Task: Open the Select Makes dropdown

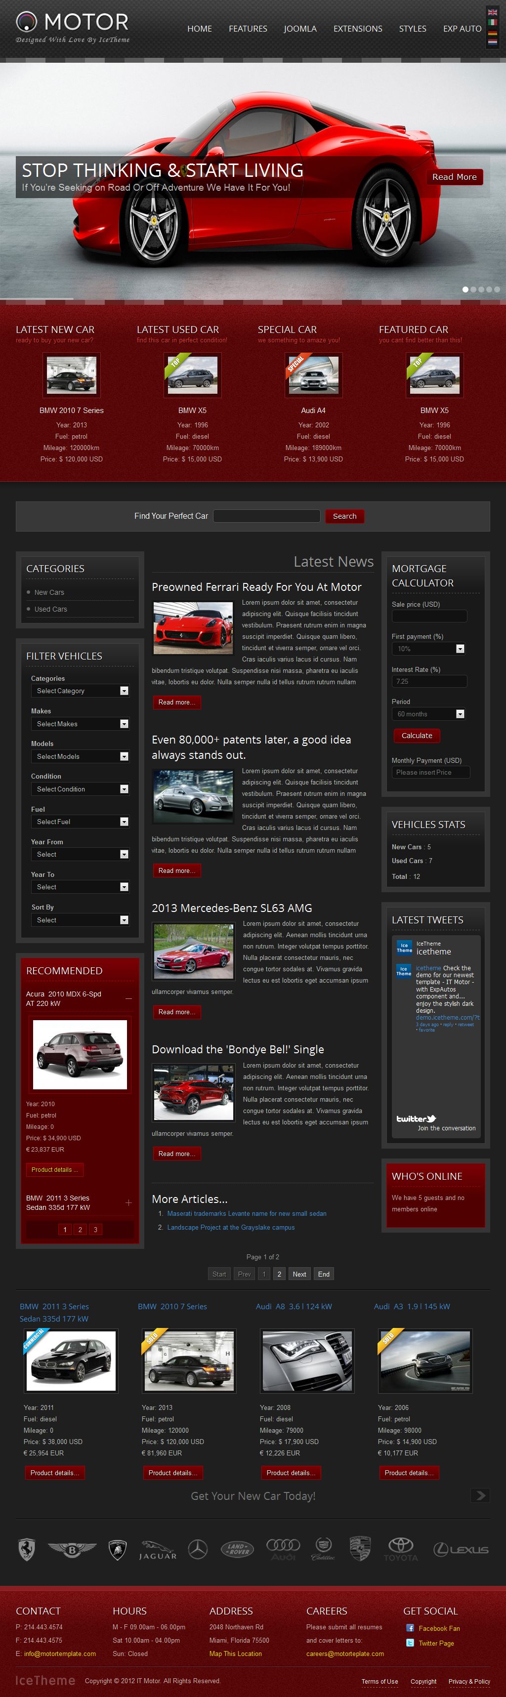Action: coord(80,723)
